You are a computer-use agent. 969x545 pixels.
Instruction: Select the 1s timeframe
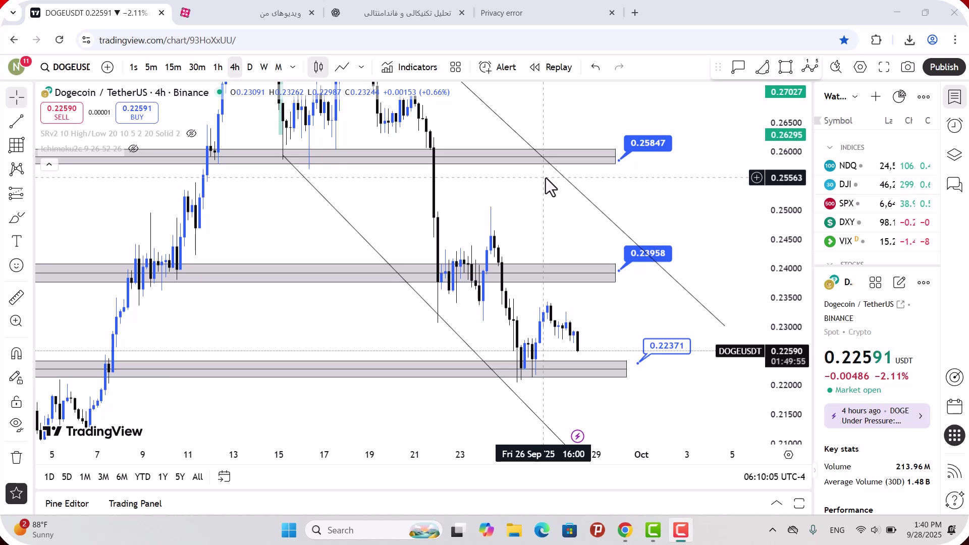pos(133,67)
